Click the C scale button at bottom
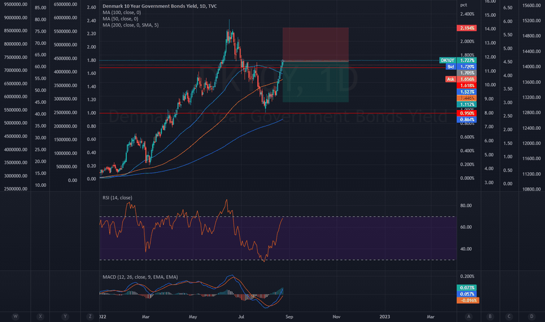Viewport: 545px width, 322px height. pyautogui.click(x=509, y=316)
